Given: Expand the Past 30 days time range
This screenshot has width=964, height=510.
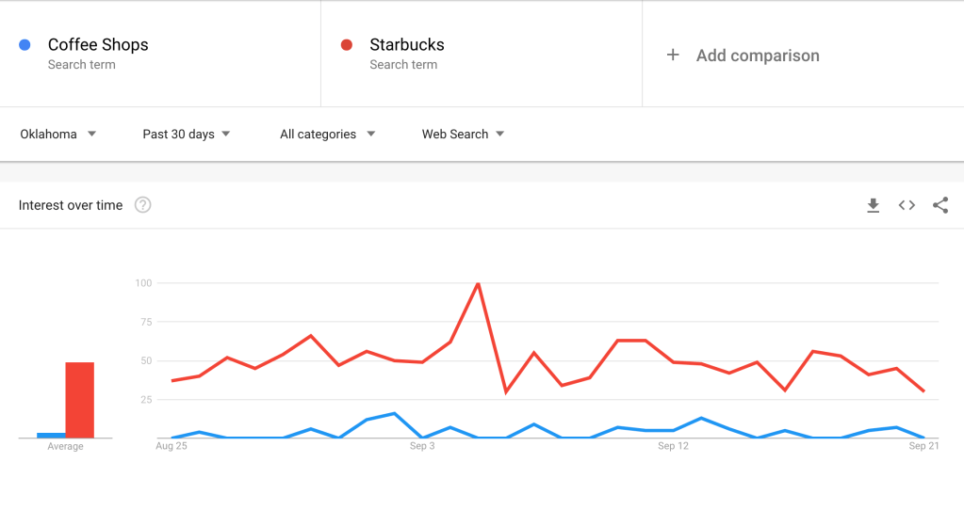Looking at the screenshot, I should (187, 135).
